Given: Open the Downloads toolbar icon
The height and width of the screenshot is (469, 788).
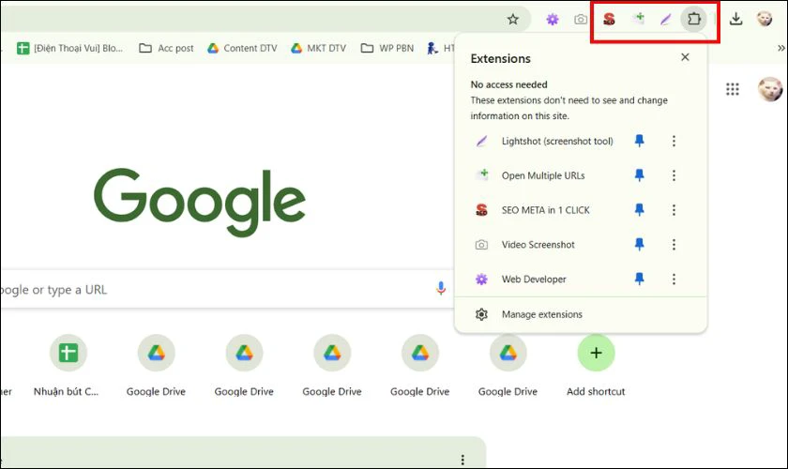Looking at the screenshot, I should coord(735,19).
